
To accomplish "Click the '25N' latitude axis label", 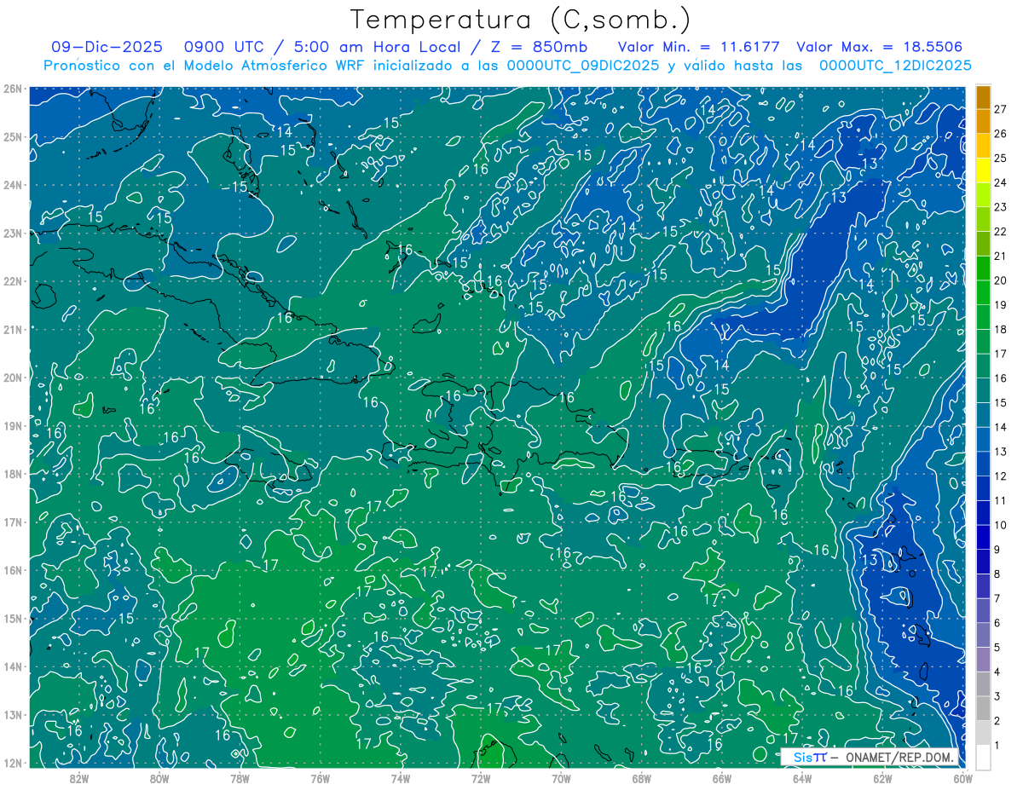I will (x=13, y=136).
